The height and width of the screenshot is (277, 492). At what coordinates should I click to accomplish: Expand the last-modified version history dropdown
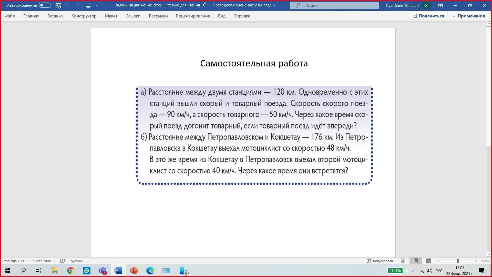275,5
